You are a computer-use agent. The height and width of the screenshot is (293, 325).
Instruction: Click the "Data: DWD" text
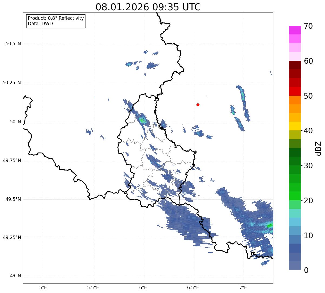point(41,24)
